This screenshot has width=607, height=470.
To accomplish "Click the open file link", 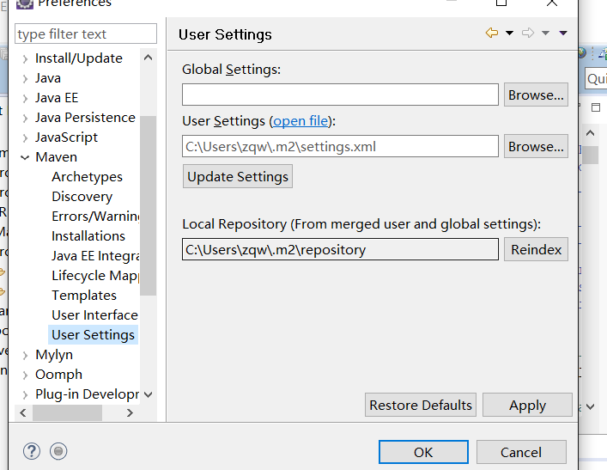I will [x=300, y=121].
